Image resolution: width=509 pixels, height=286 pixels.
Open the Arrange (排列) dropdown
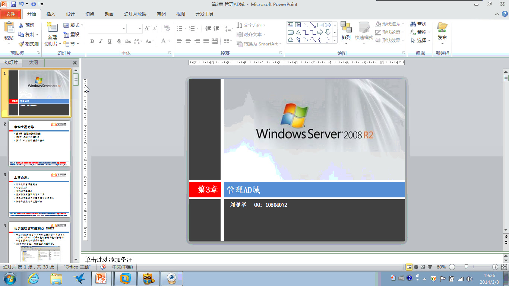[x=346, y=34]
